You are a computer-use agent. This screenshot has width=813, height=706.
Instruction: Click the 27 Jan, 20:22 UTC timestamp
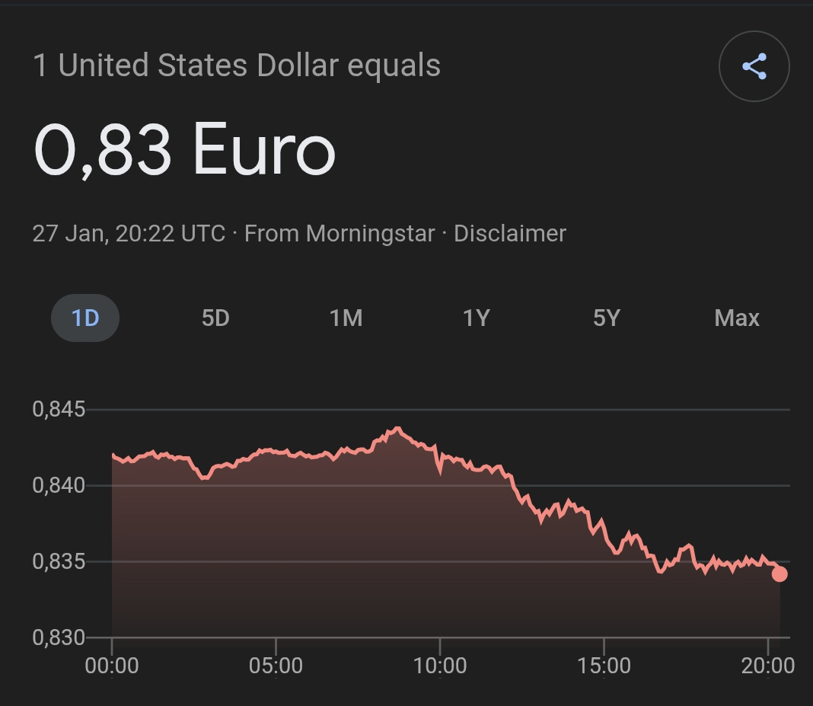[x=129, y=233]
